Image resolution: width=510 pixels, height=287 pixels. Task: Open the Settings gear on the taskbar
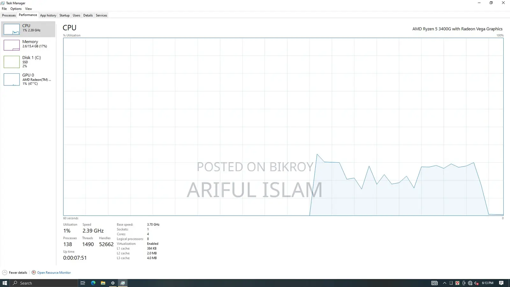pyautogui.click(x=113, y=283)
